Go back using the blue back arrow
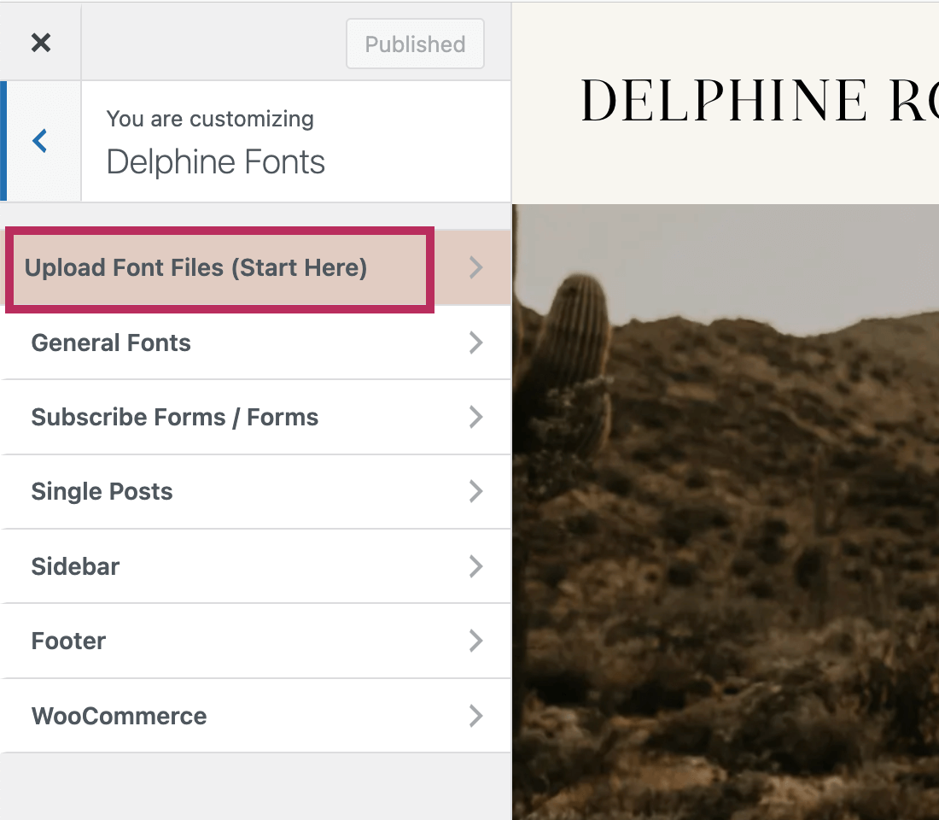This screenshot has width=939, height=820. tap(39, 141)
